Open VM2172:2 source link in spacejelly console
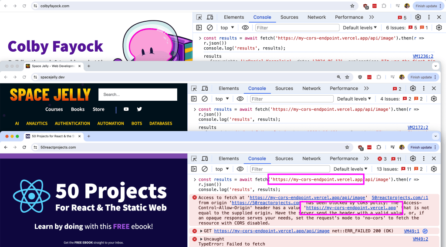 pos(418,128)
